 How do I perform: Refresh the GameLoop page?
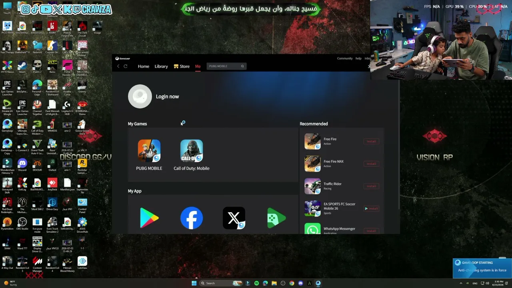[x=126, y=66]
